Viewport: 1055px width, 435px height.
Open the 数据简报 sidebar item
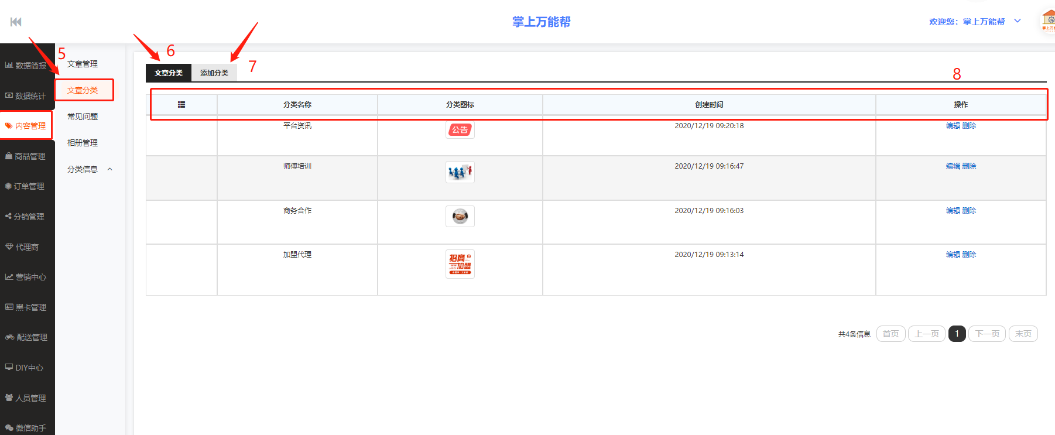click(x=26, y=66)
